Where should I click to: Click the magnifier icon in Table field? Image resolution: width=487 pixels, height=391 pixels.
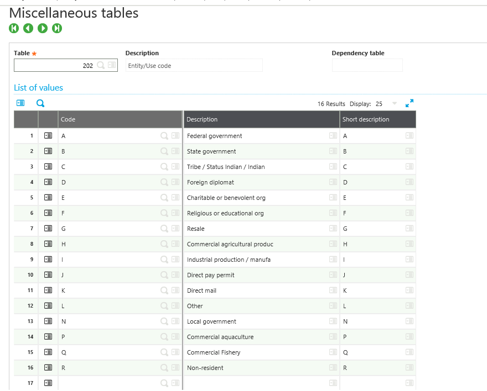point(101,65)
